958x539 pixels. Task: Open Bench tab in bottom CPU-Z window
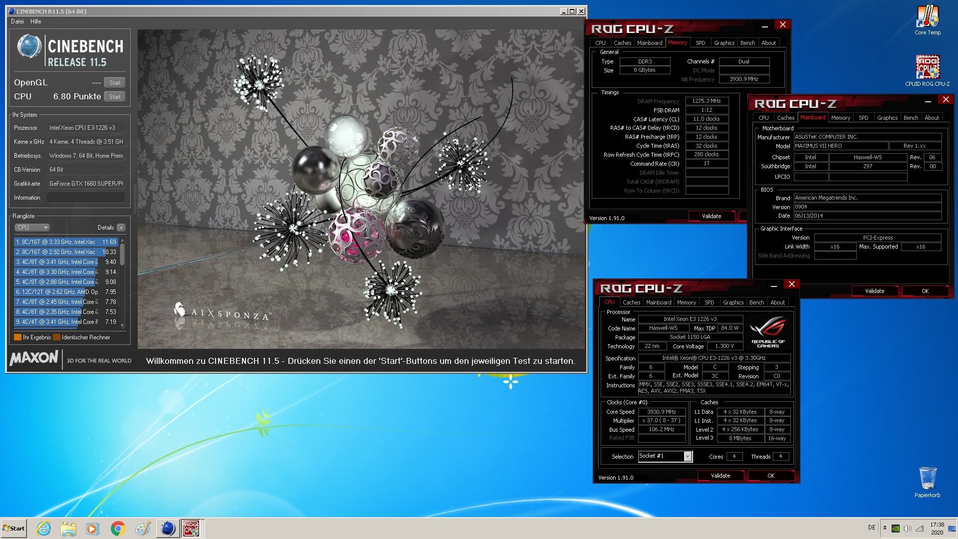point(756,302)
